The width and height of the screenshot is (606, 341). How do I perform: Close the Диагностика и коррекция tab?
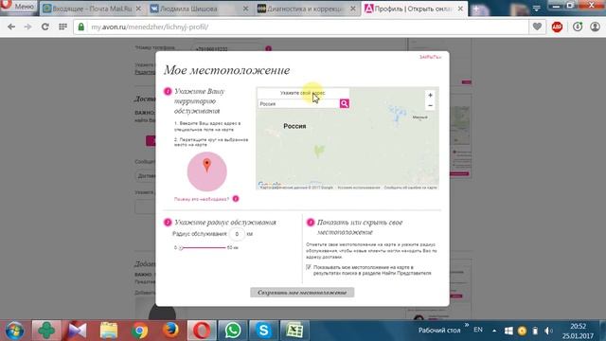pyautogui.click(x=353, y=9)
